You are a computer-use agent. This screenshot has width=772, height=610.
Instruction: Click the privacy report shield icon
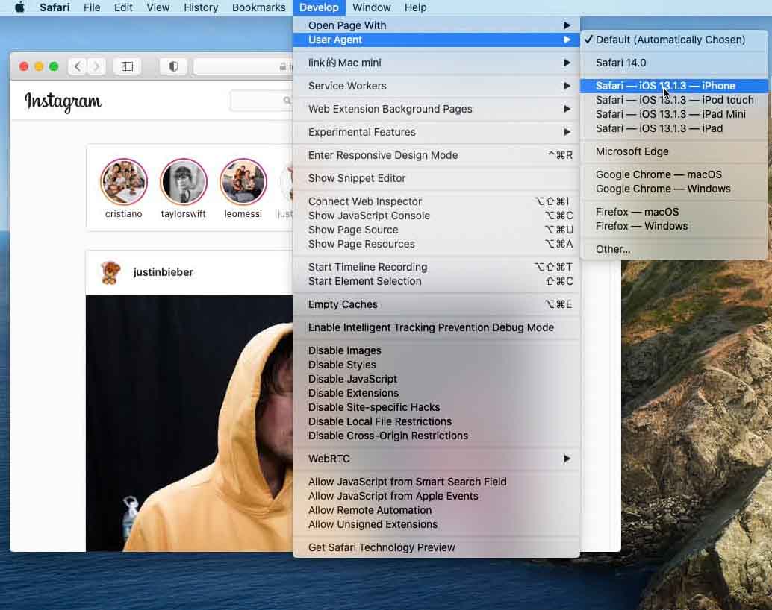point(173,66)
